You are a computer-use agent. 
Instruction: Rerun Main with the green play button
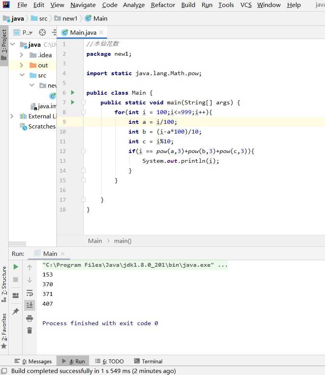coord(16,267)
